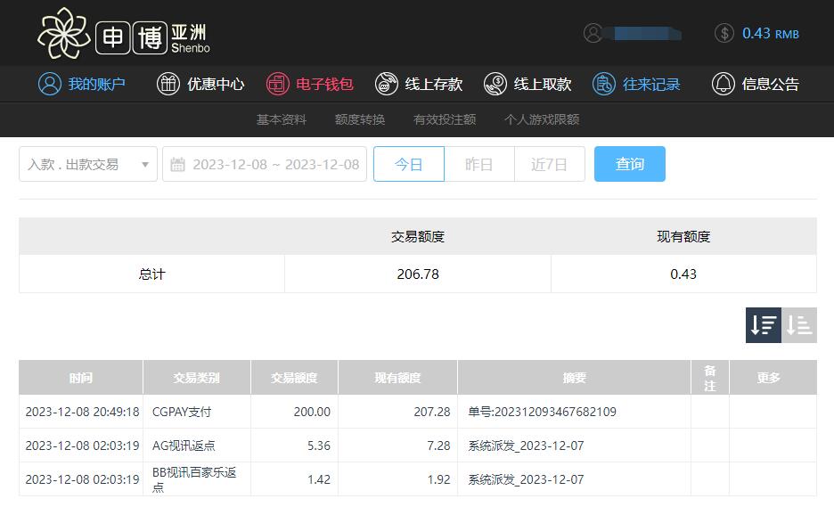Click the user avatar icon in header
The image size is (834, 507).
(593, 33)
